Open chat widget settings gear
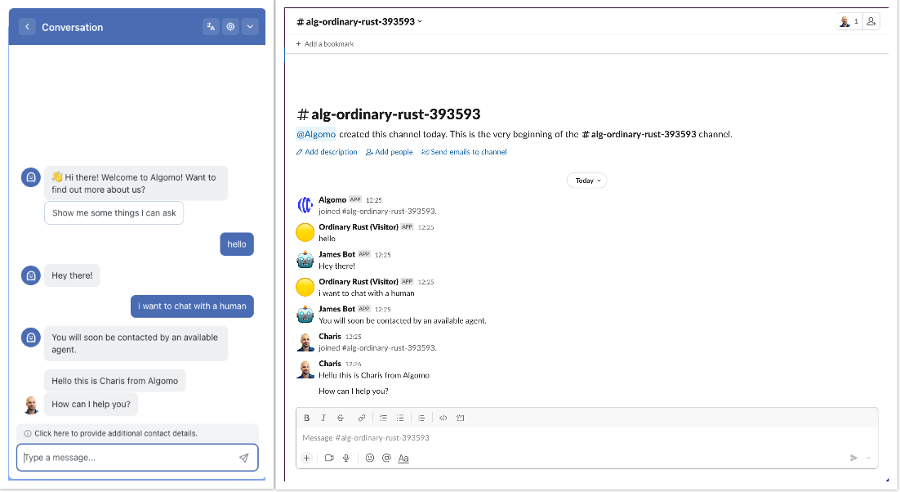The height and width of the screenshot is (492, 900). click(x=230, y=26)
